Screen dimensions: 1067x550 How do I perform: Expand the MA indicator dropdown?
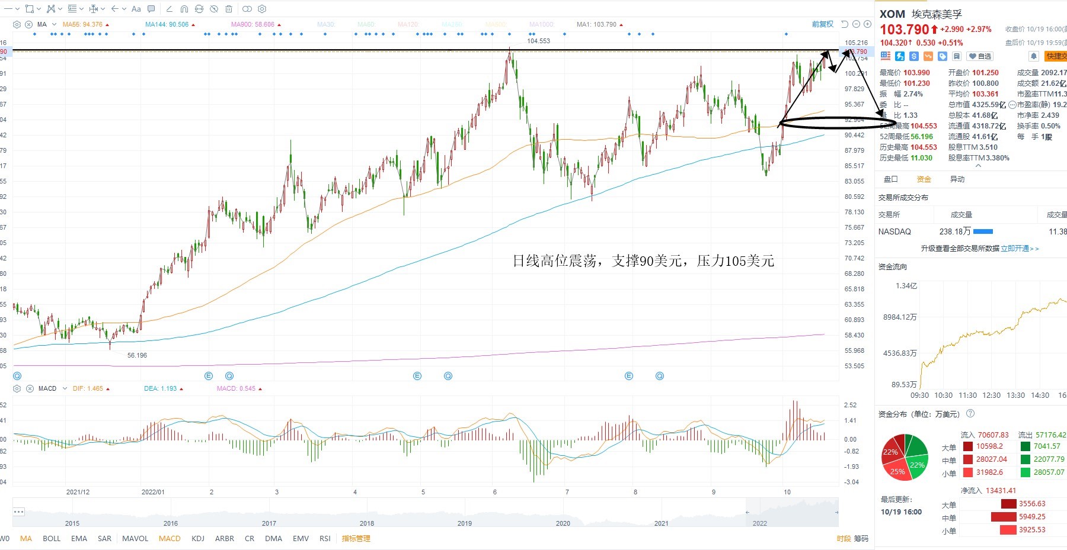pyautogui.click(x=54, y=24)
